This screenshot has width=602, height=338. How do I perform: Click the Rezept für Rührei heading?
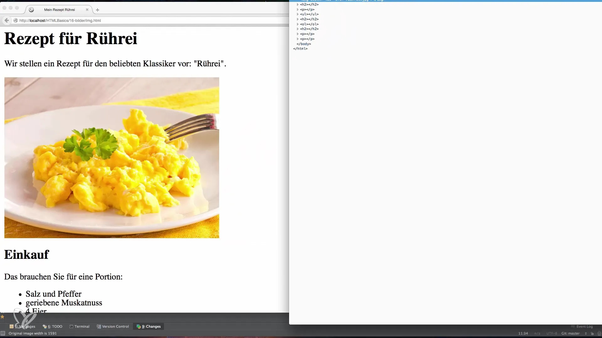tap(71, 38)
